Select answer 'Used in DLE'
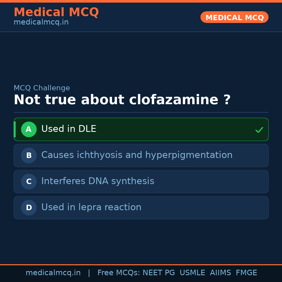The width and height of the screenshot is (282, 282). [69, 129]
